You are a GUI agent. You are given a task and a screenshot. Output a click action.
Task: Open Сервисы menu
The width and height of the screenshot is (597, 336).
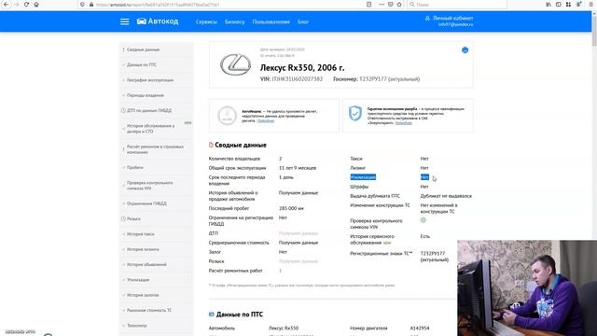coord(206,21)
